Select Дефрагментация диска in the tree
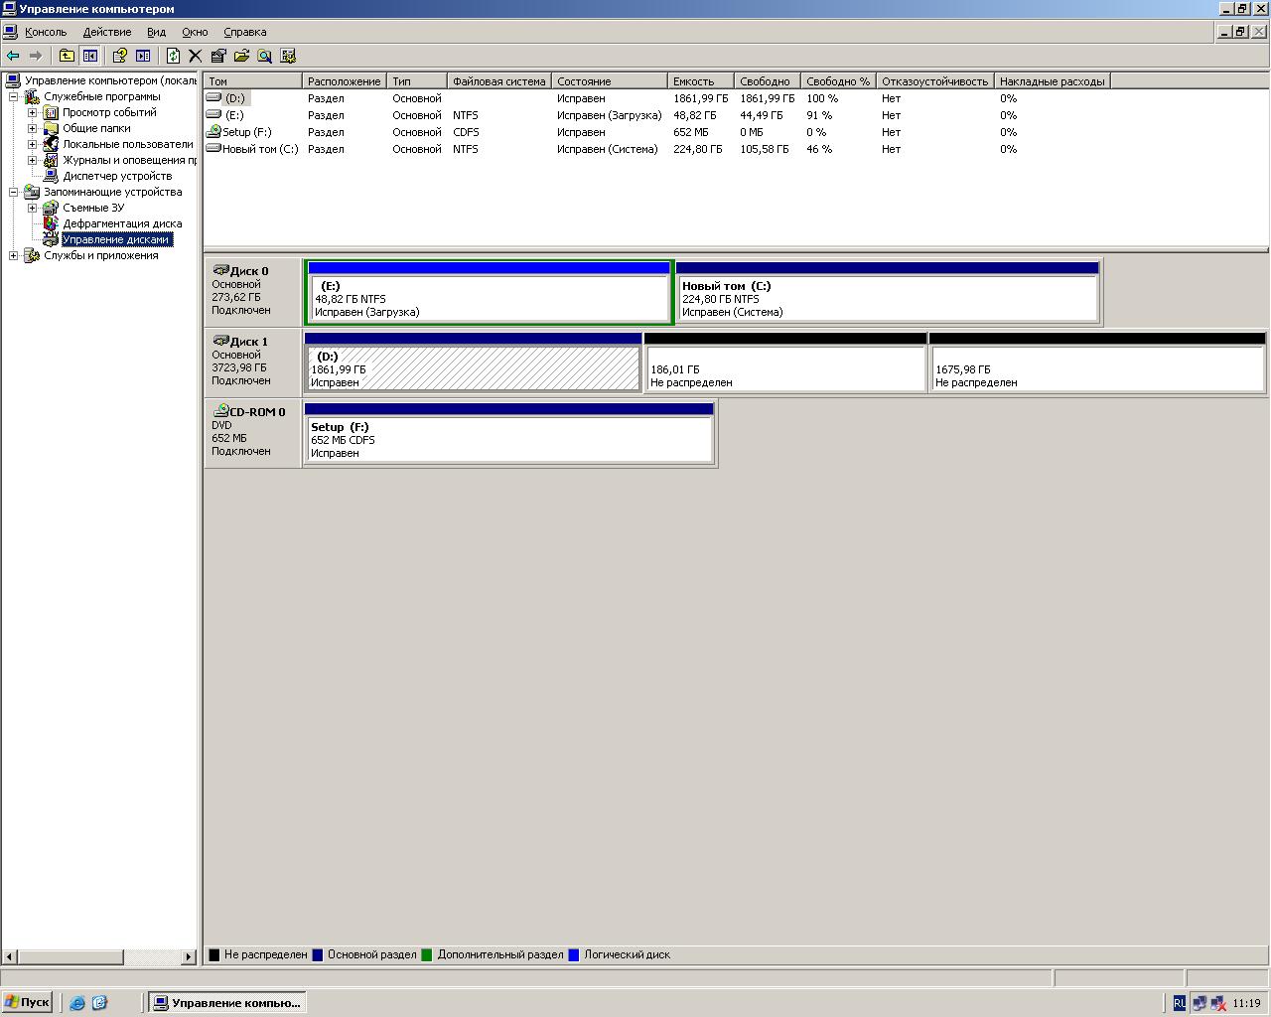 [x=121, y=223]
